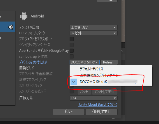Click the テクスチャ圧縮 label
The image size is (159, 124).
(29, 27)
